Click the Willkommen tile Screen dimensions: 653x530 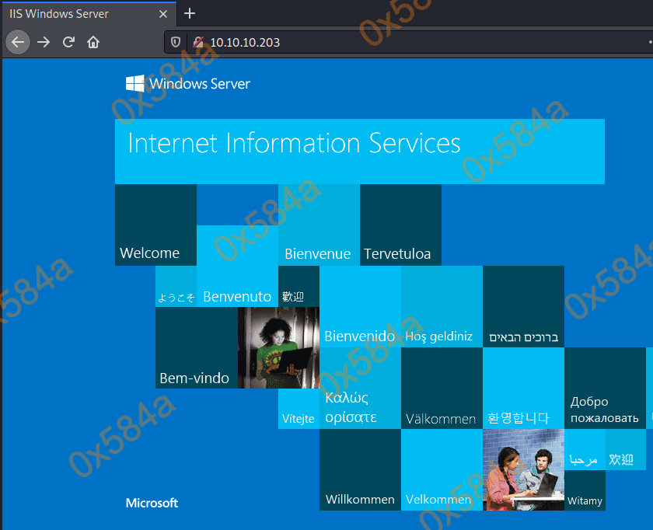click(360, 469)
